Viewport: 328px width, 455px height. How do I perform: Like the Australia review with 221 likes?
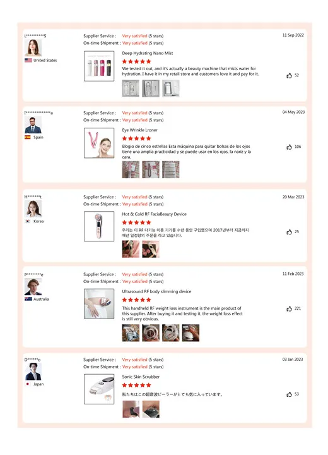(289, 309)
